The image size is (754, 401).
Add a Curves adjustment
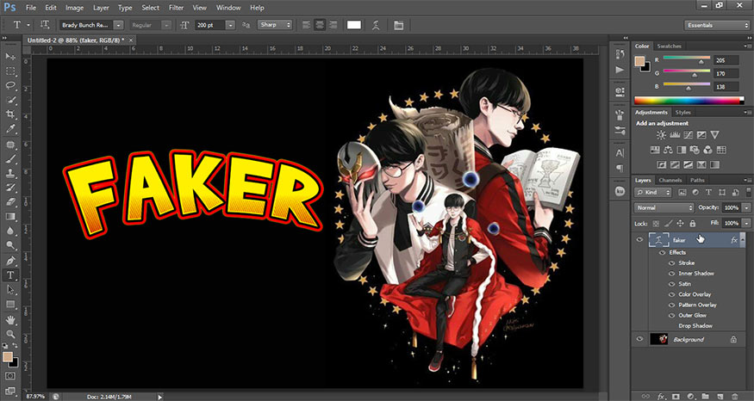689,135
